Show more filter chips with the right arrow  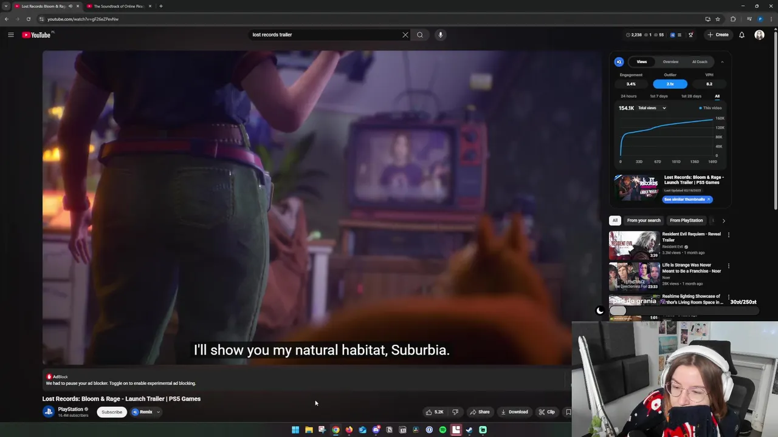pyautogui.click(x=723, y=220)
